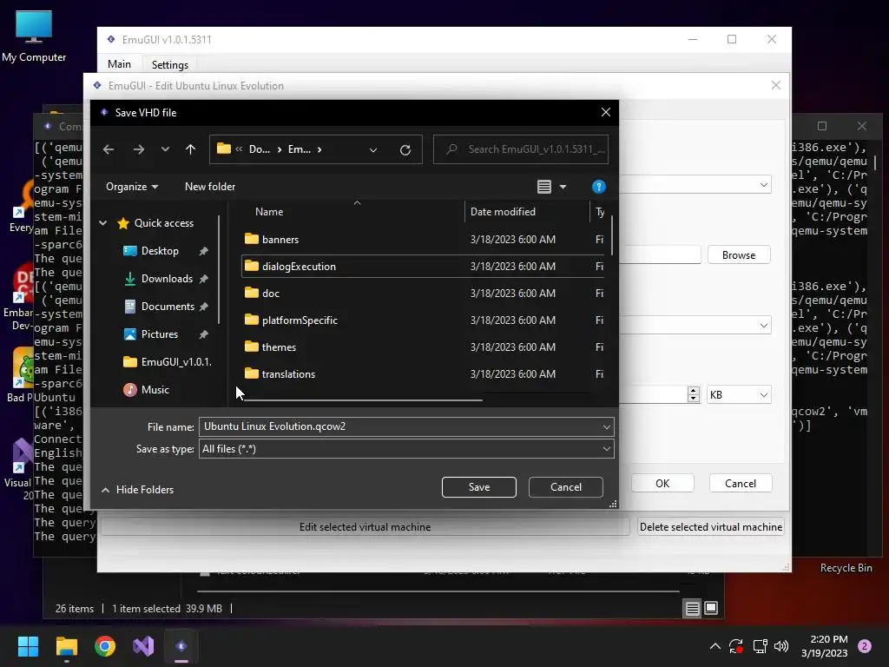Open Visual Studio from taskbar
Image resolution: width=889 pixels, height=667 pixels.
pos(143,646)
